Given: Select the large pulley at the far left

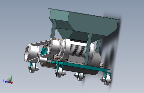Looking at the screenshot, I should tap(32, 53).
